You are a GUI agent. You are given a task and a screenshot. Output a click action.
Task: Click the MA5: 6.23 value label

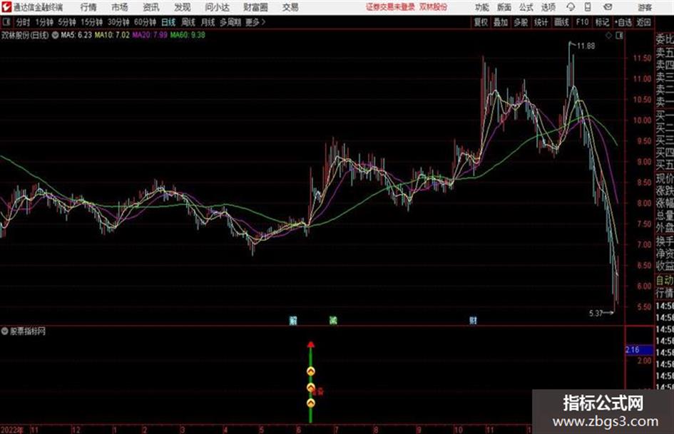click(x=76, y=35)
